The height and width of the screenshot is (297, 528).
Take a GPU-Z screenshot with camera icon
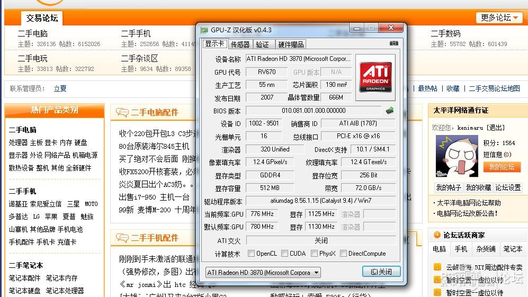393,43
